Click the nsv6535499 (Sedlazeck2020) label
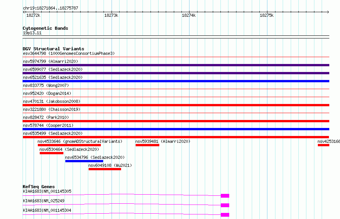 coord(53,133)
